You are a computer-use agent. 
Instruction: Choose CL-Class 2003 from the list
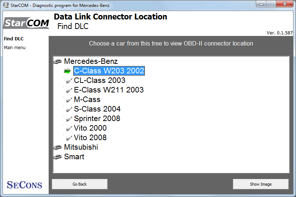100,80
